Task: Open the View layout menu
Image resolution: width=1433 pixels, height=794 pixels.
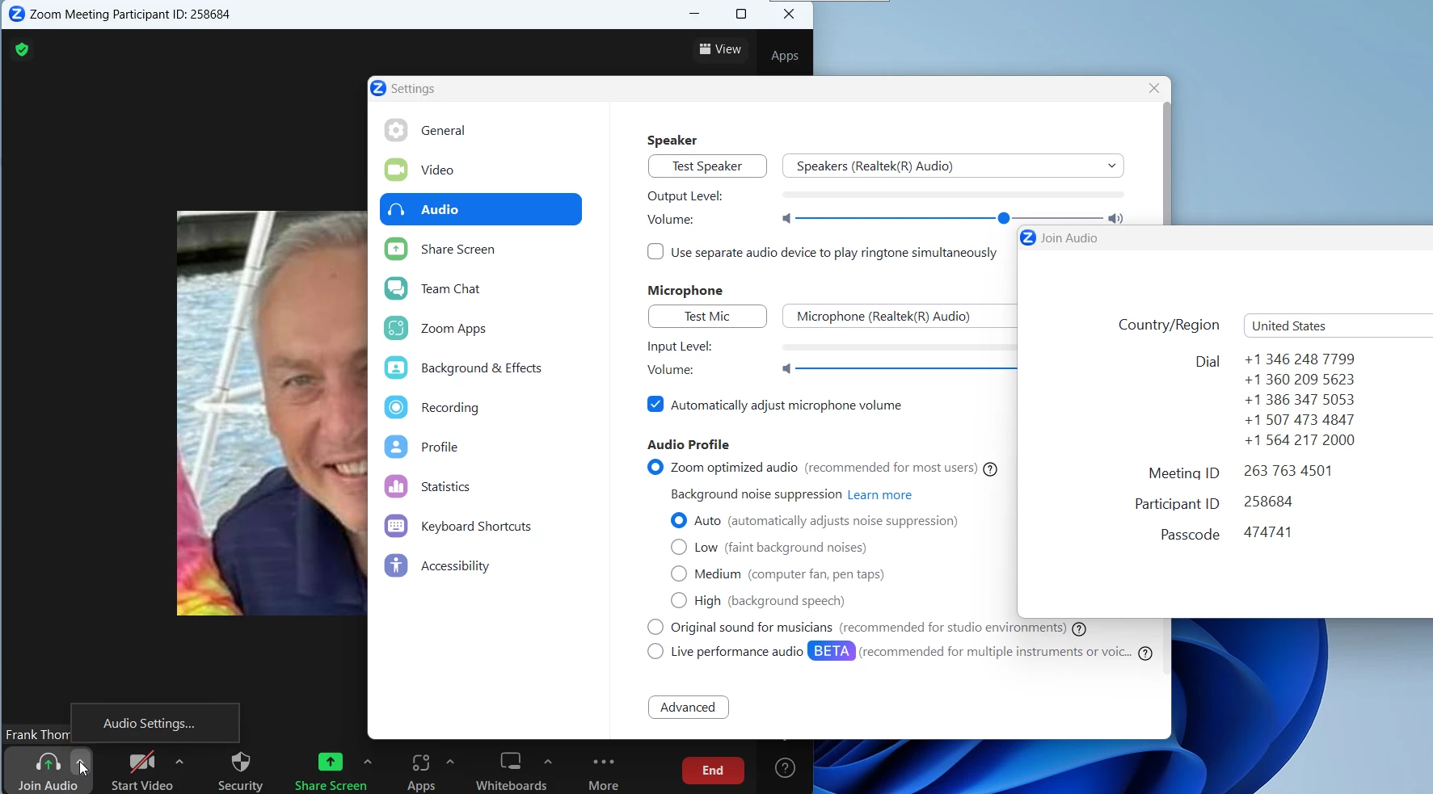Action: [720, 50]
